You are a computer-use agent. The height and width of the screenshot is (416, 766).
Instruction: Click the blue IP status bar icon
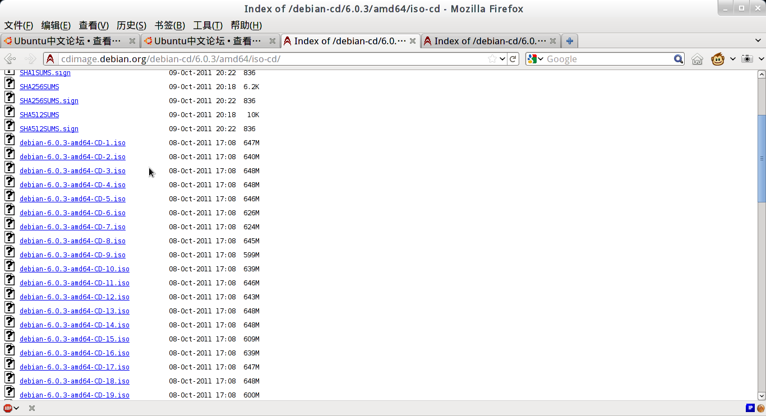coord(750,408)
